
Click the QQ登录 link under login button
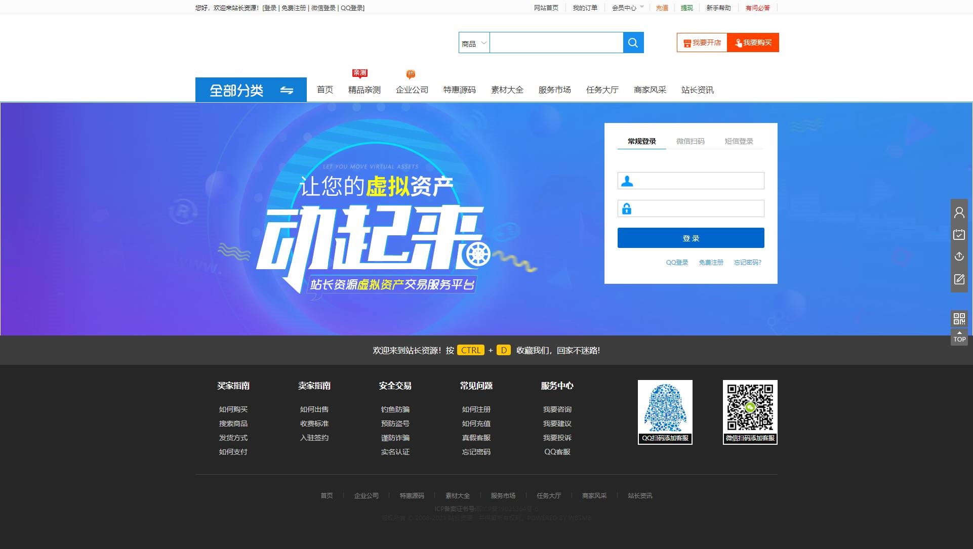[x=677, y=263]
